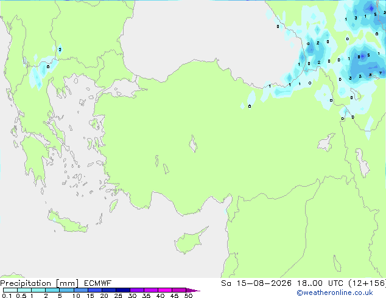This screenshot has height=298, width=386.
Task: Pick the 25–30 mm navy legend swatch
Action: [122, 290]
